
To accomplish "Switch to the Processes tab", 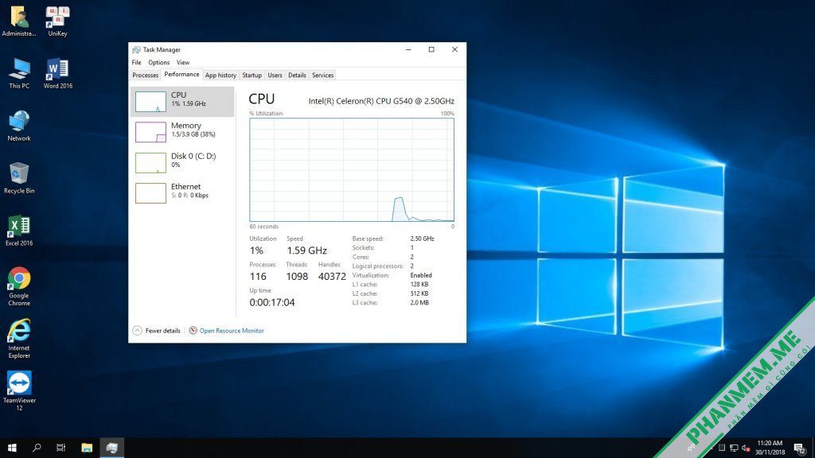I will pyautogui.click(x=145, y=76).
